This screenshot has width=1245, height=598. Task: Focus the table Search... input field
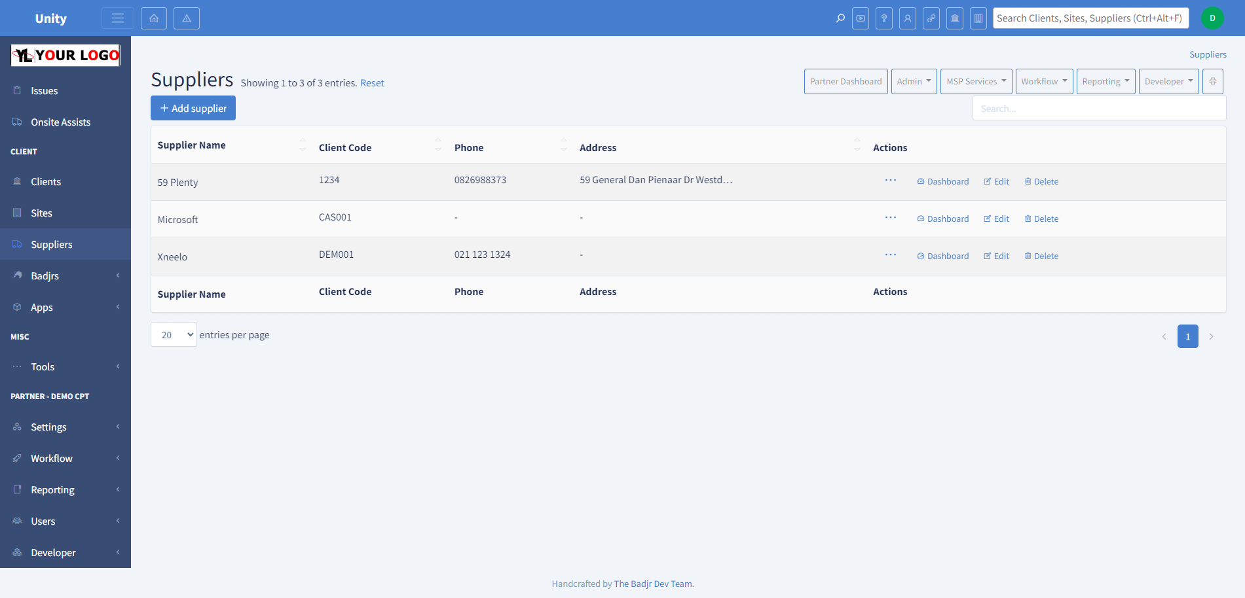[x=1100, y=109]
